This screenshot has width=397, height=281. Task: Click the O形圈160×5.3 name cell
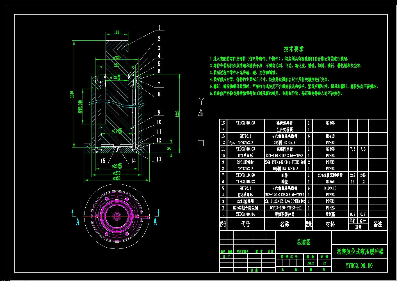point(284,142)
